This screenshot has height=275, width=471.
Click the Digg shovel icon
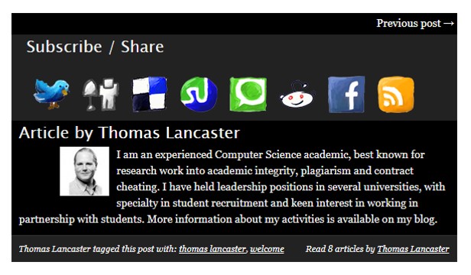(101, 94)
